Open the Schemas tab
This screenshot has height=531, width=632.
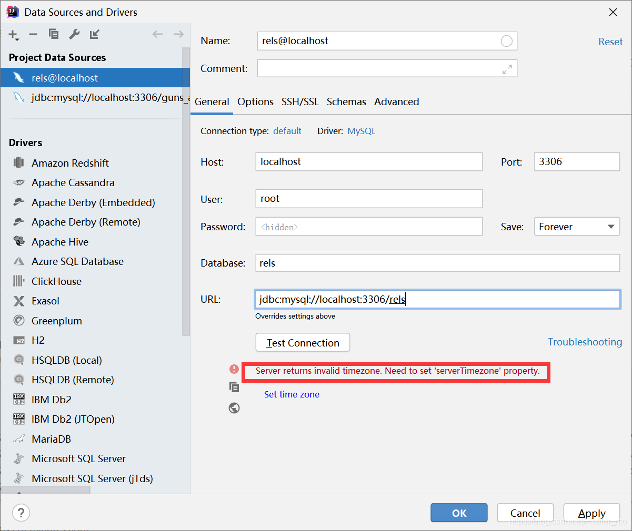(346, 101)
